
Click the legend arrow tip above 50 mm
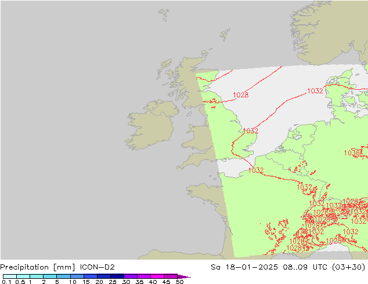[183, 276]
